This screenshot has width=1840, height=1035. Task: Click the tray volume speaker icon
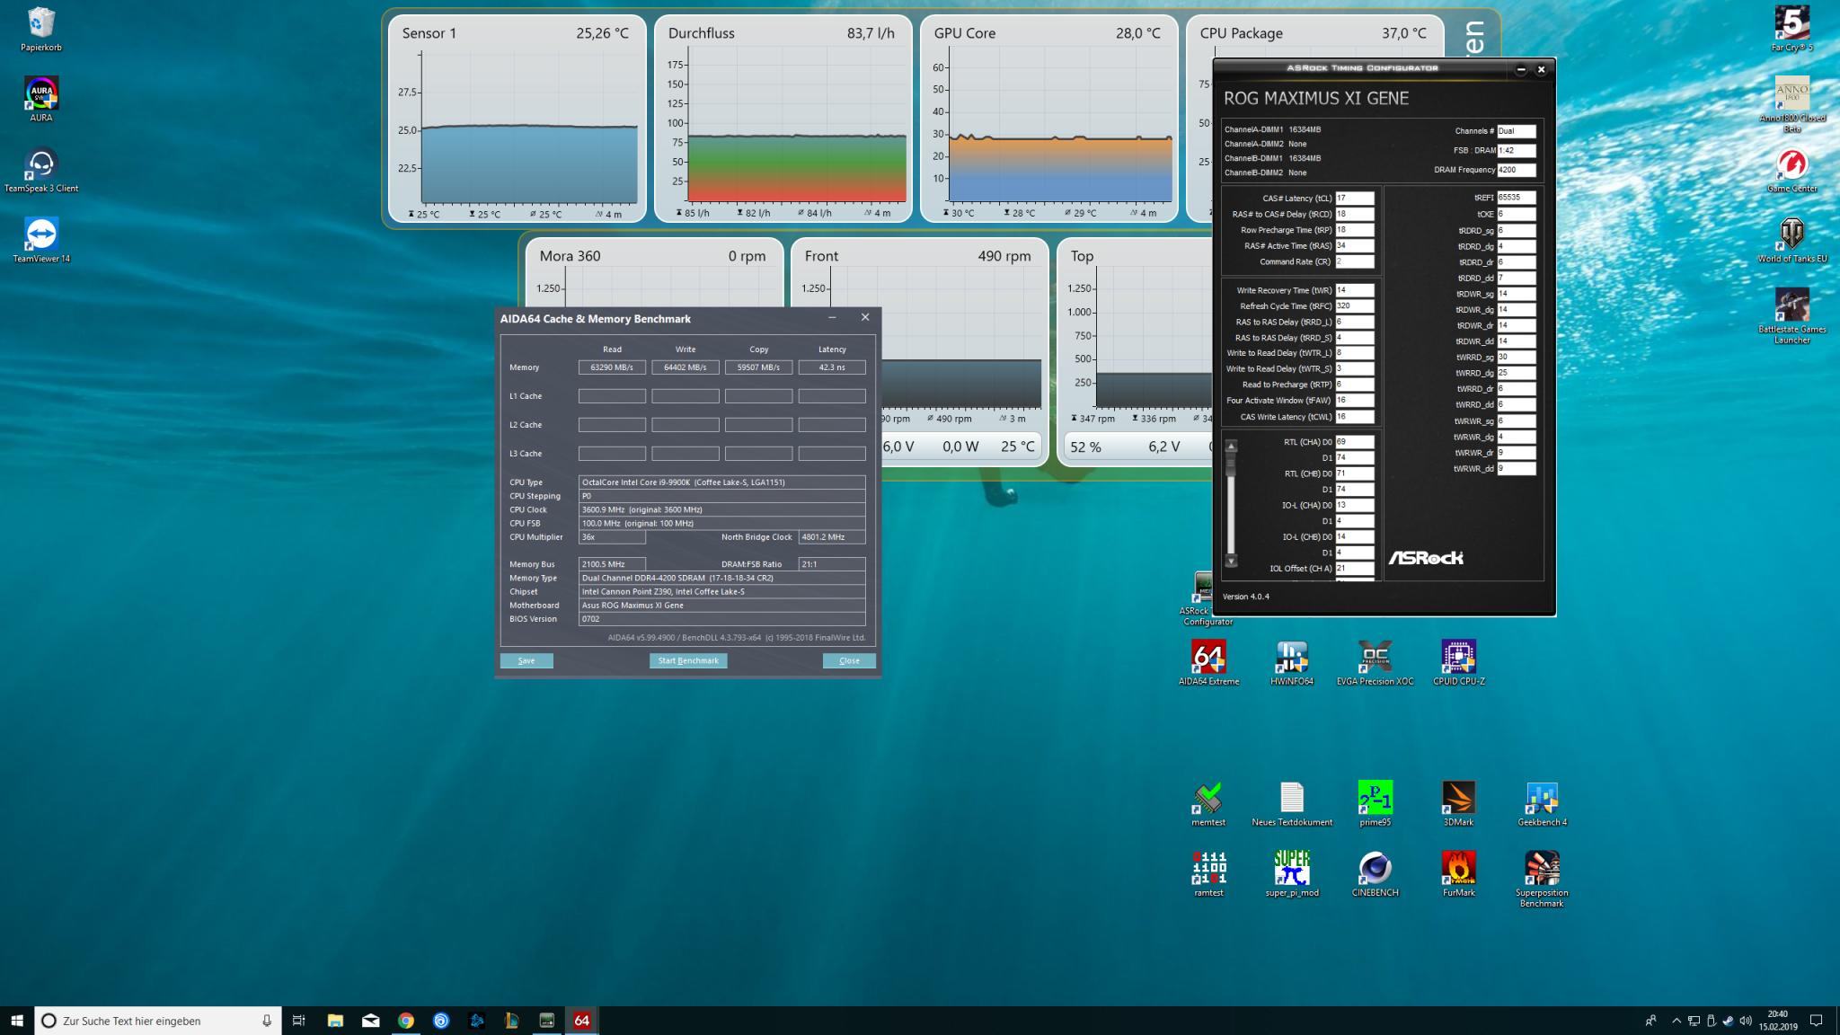click(1745, 1021)
